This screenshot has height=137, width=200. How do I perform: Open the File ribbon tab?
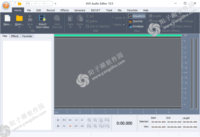tap(29, 10)
